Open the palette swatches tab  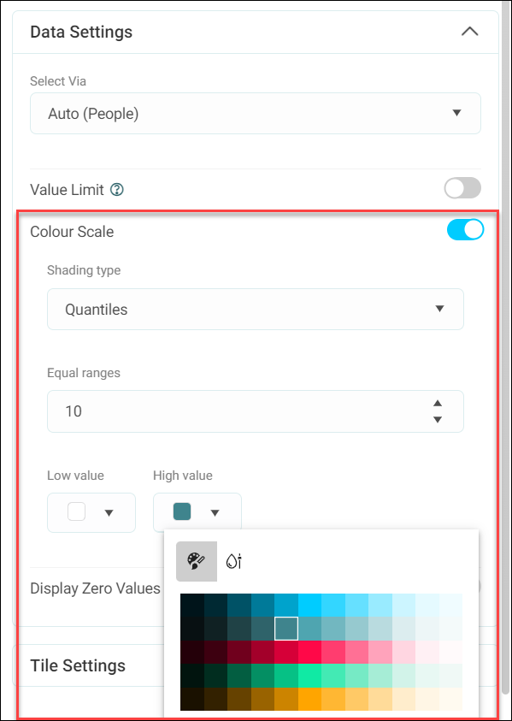[197, 561]
